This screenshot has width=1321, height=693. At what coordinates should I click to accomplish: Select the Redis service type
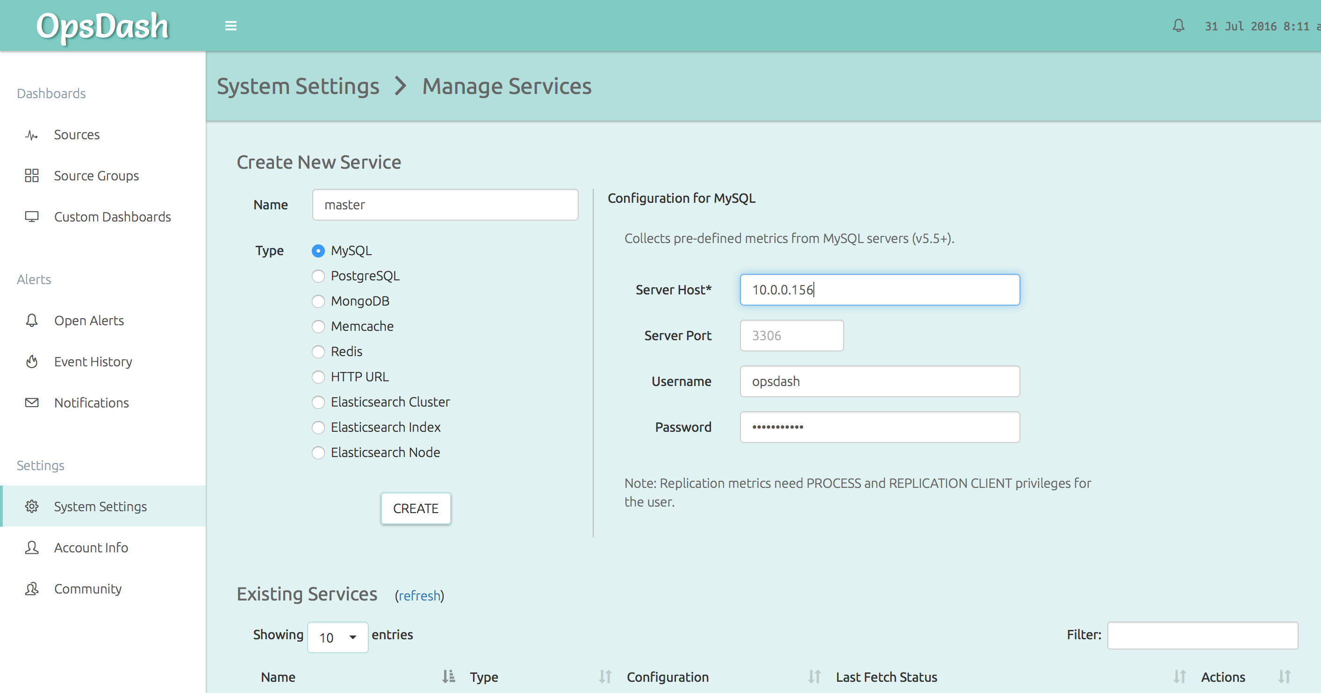pos(318,351)
